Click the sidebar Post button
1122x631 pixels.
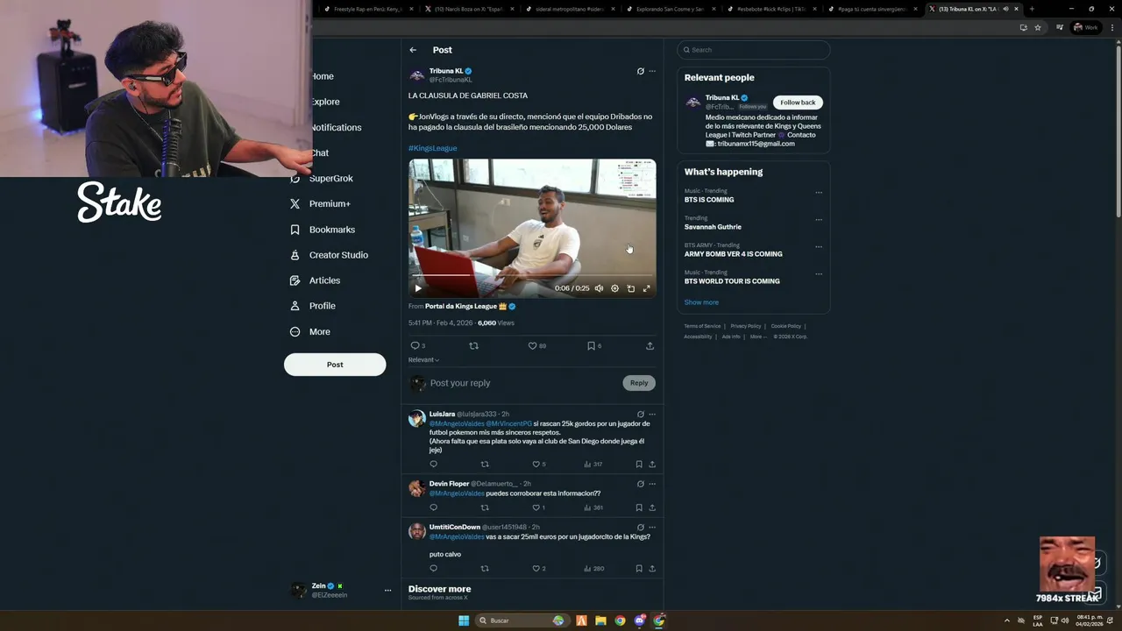335,365
